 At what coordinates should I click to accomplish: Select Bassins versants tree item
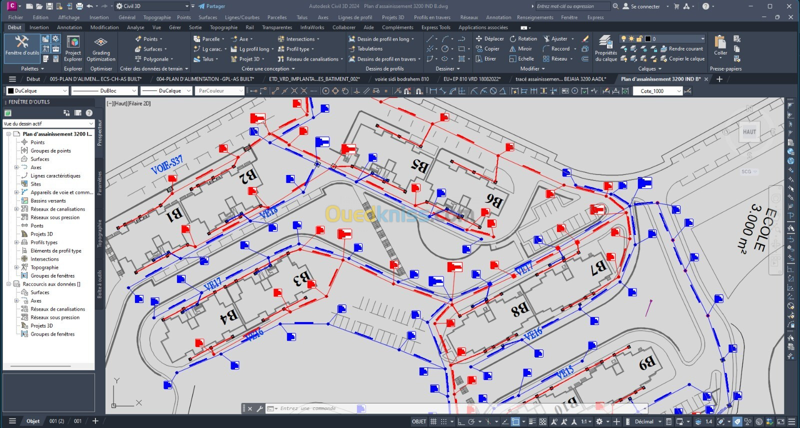48,200
